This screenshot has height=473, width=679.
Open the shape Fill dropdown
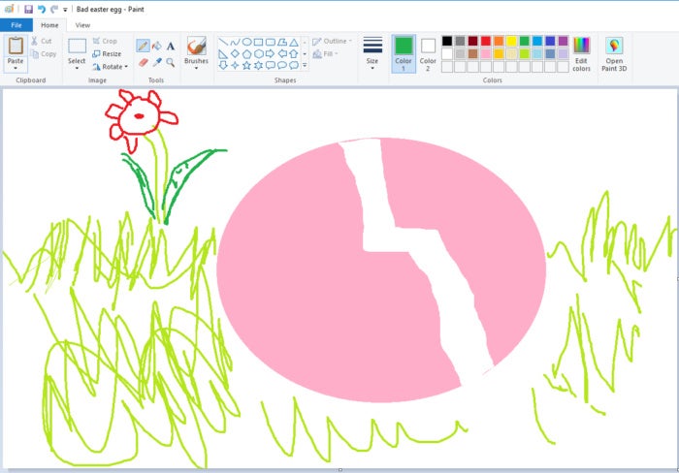point(325,54)
